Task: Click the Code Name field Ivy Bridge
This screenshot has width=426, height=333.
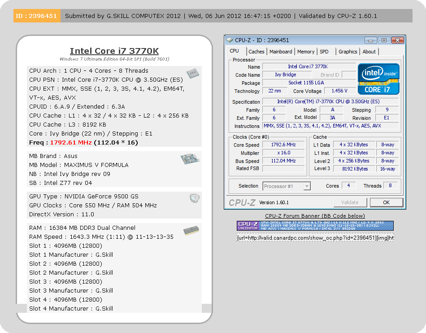Action: point(287,74)
